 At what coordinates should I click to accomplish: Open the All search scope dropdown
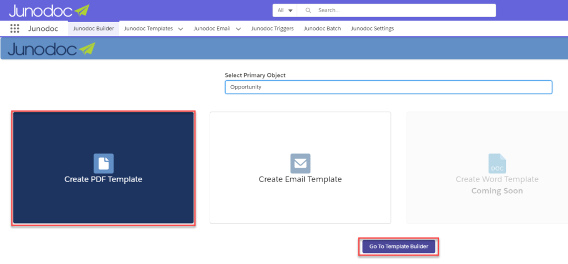(285, 11)
